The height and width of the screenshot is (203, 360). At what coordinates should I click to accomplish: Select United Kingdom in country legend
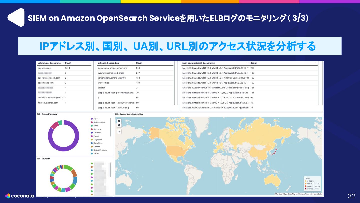[x=100, y=150]
